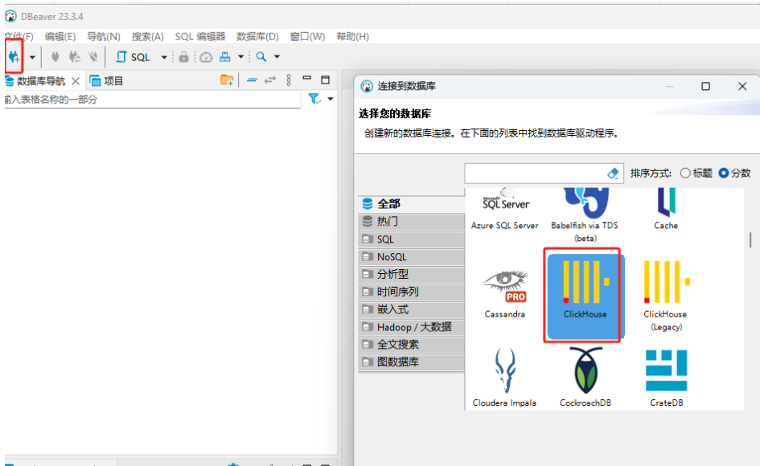
Task: Select the SQL category
Action: (x=411, y=239)
